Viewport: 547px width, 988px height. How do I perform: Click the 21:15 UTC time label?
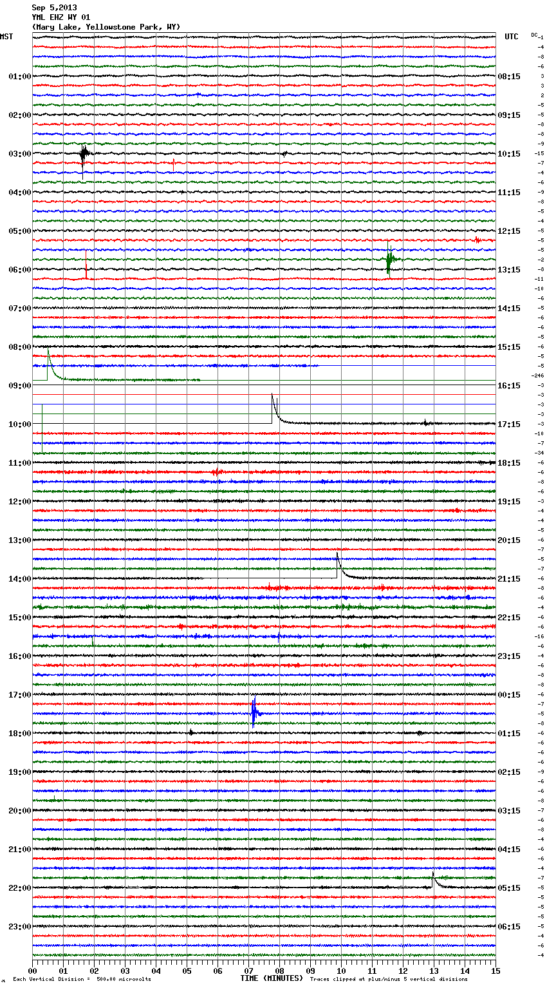509,579
